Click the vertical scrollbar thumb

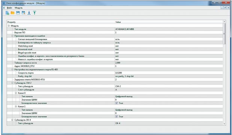pyautogui.click(x=224, y=34)
